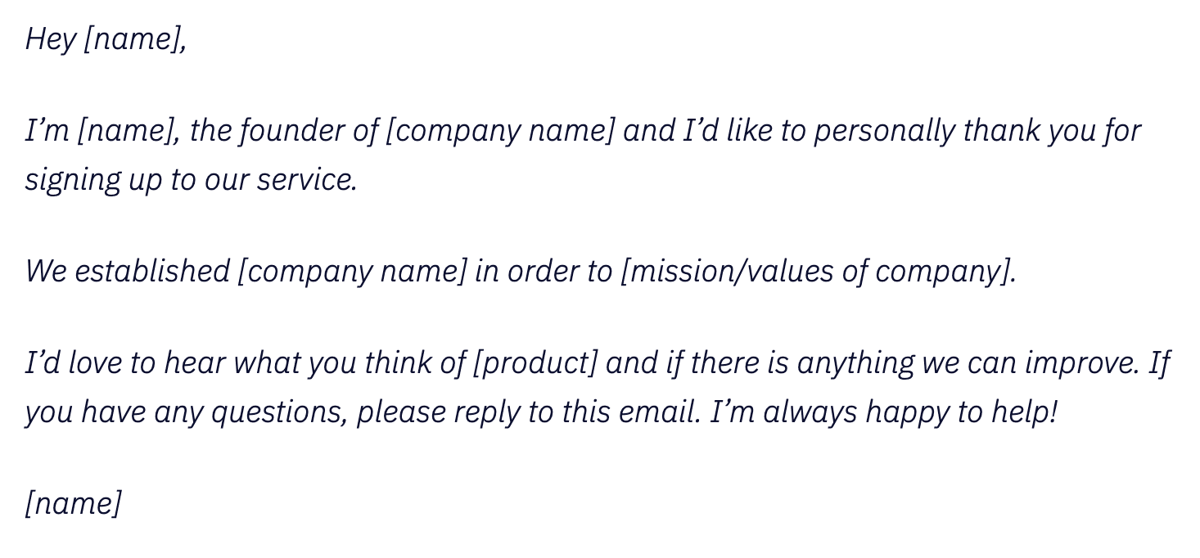Click the word "Hey" at the top
The height and width of the screenshot is (558, 1200).
click(50, 39)
